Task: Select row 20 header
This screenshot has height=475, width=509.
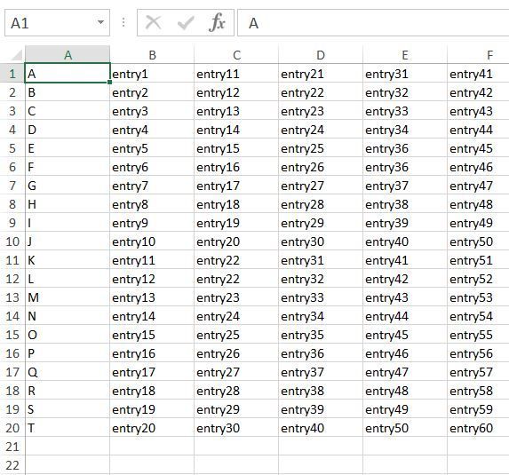Action: click(12, 427)
